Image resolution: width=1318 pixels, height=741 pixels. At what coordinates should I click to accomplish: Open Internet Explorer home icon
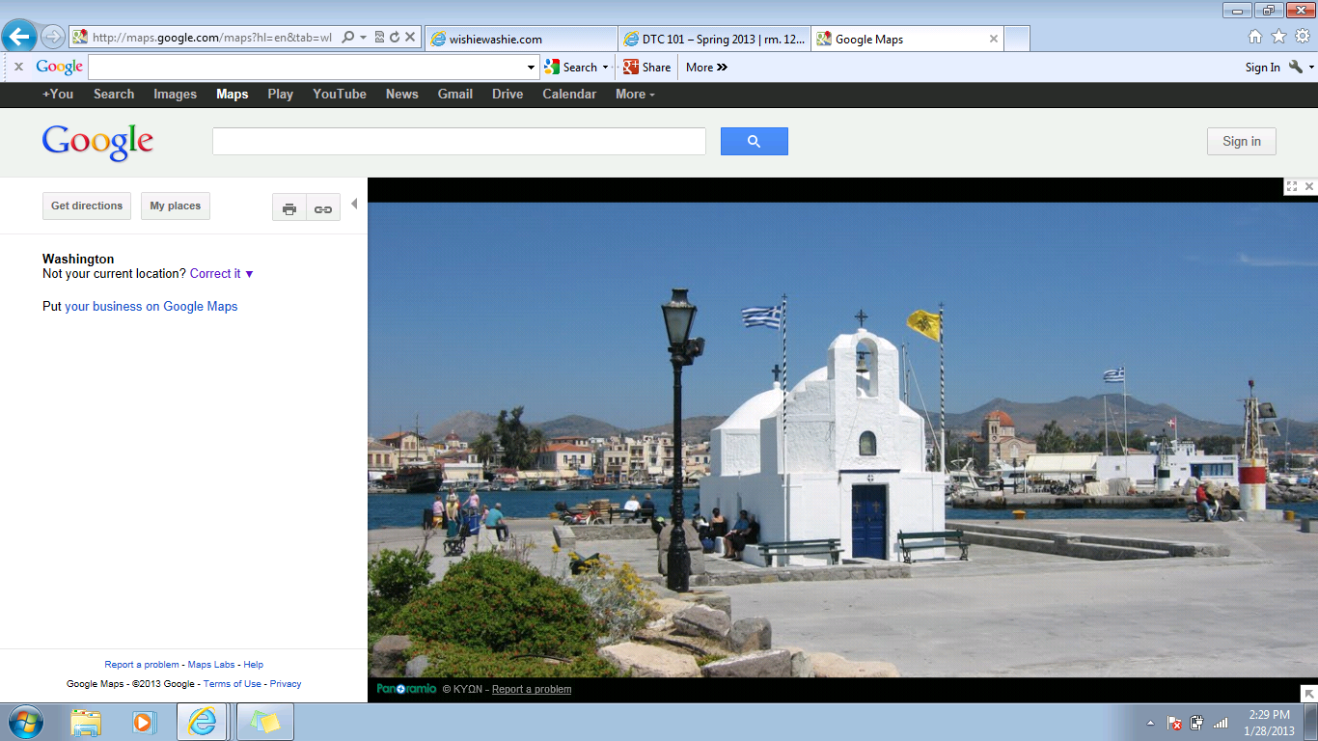click(x=1255, y=37)
